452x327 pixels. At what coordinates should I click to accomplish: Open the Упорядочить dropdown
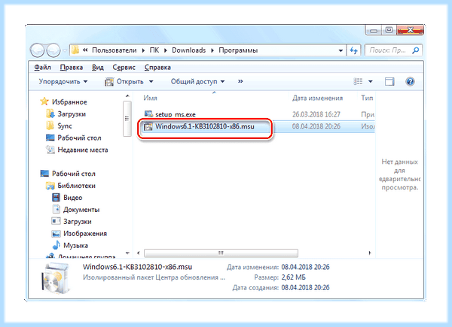pyautogui.click(x=63, y=82)
